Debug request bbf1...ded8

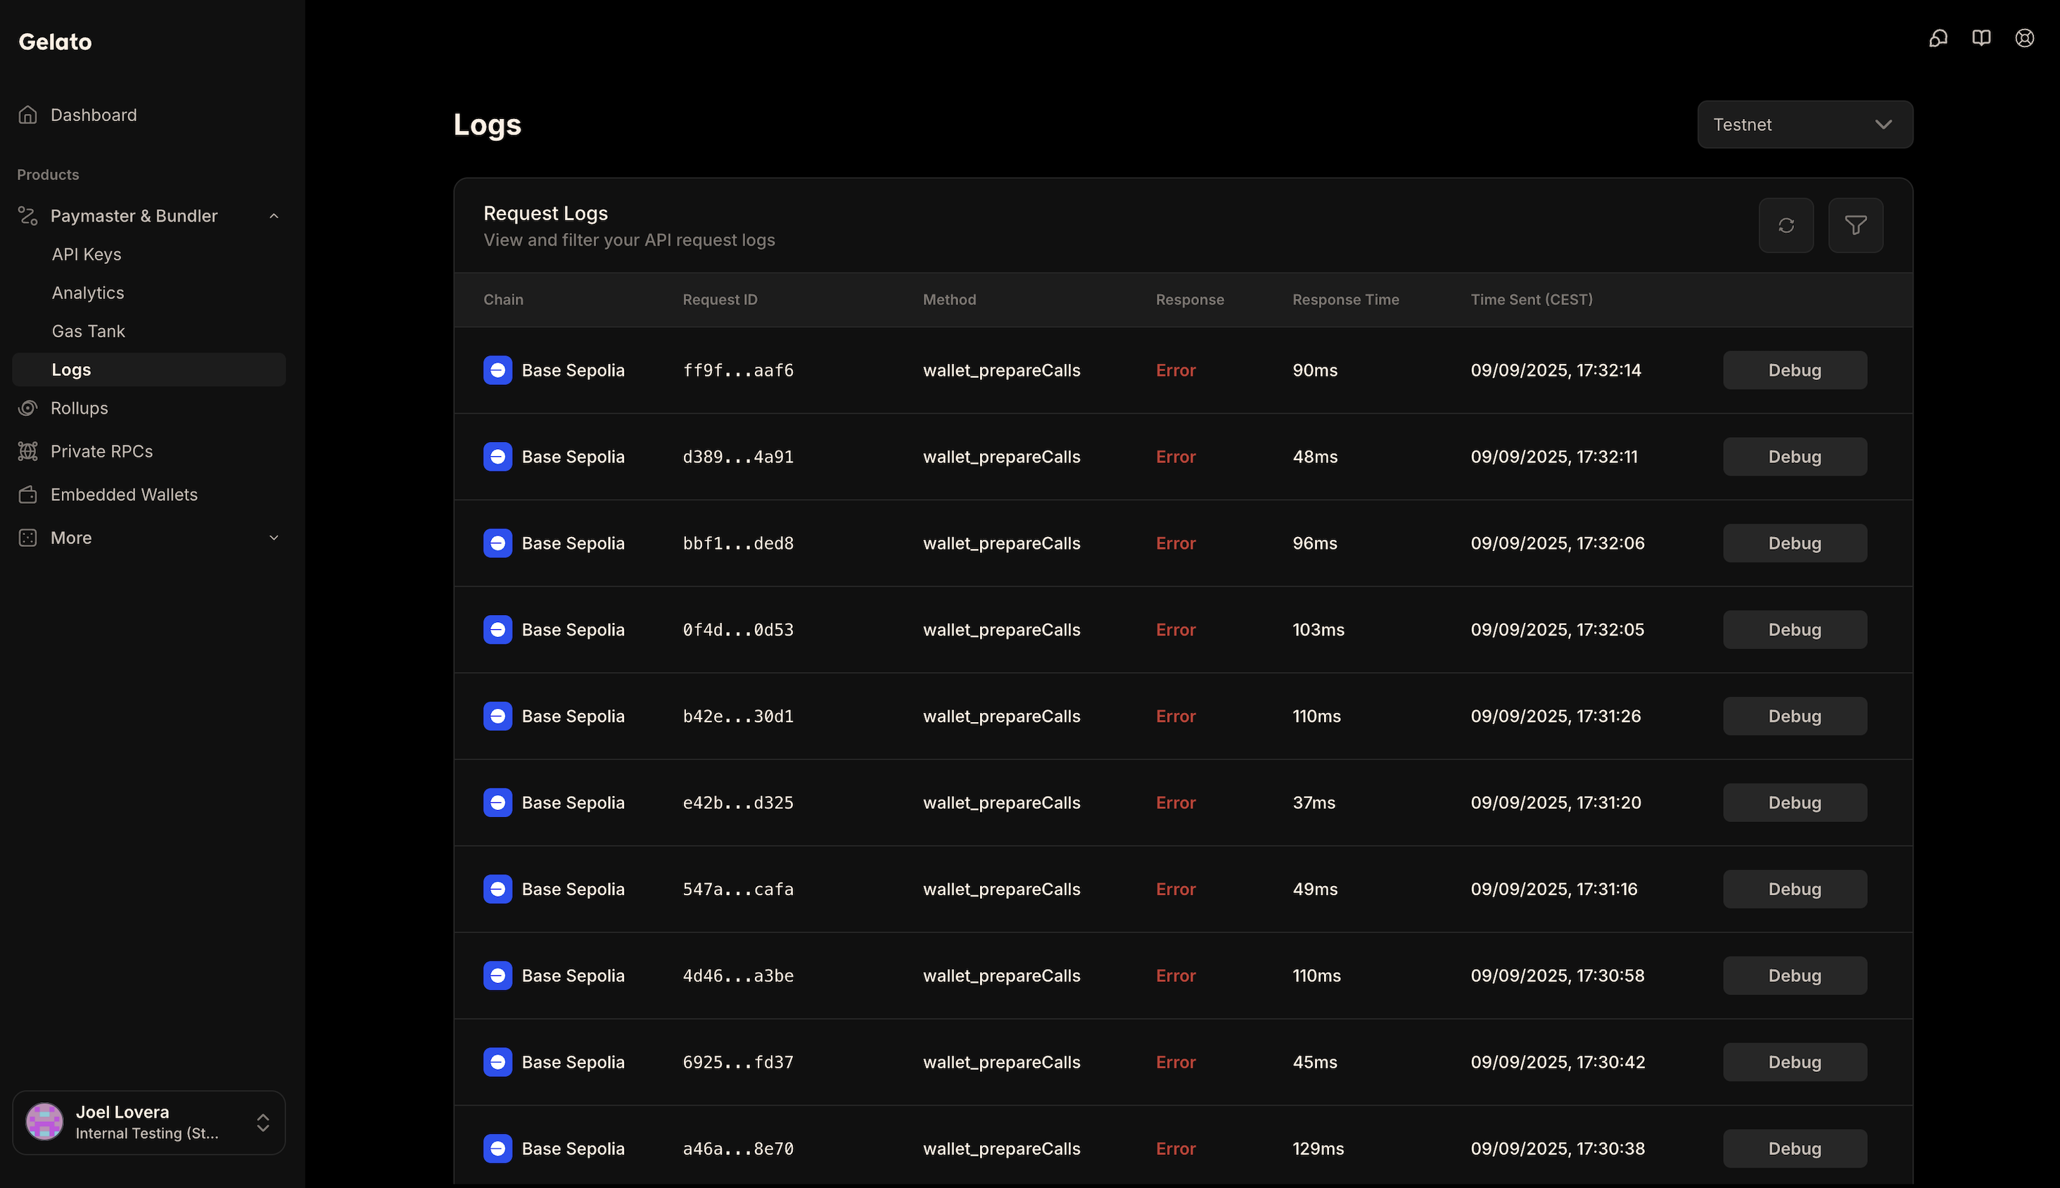coord(1794,543)
